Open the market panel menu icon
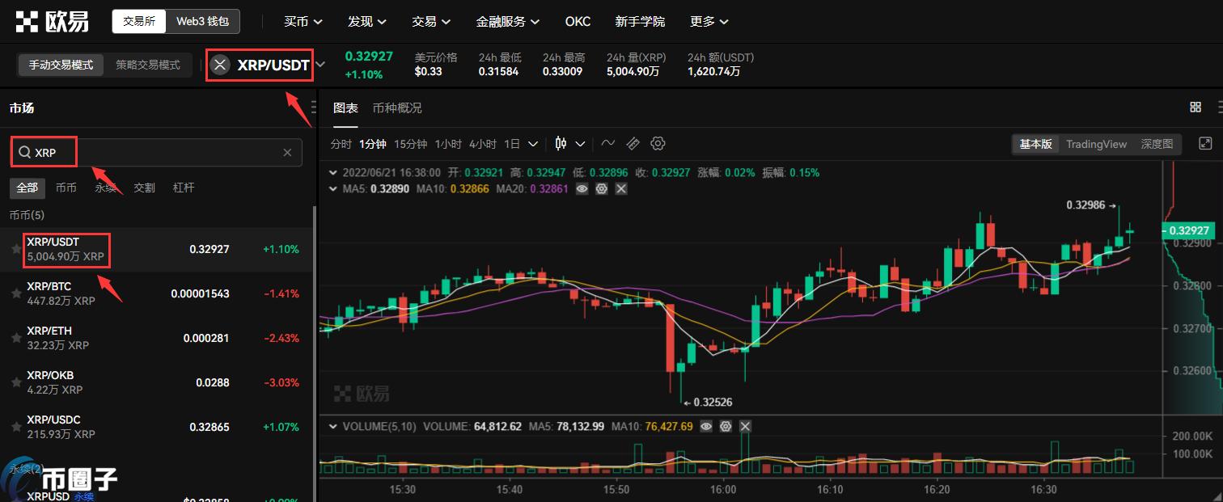The width and height of the screenshot is (1223, 502). 314,108
